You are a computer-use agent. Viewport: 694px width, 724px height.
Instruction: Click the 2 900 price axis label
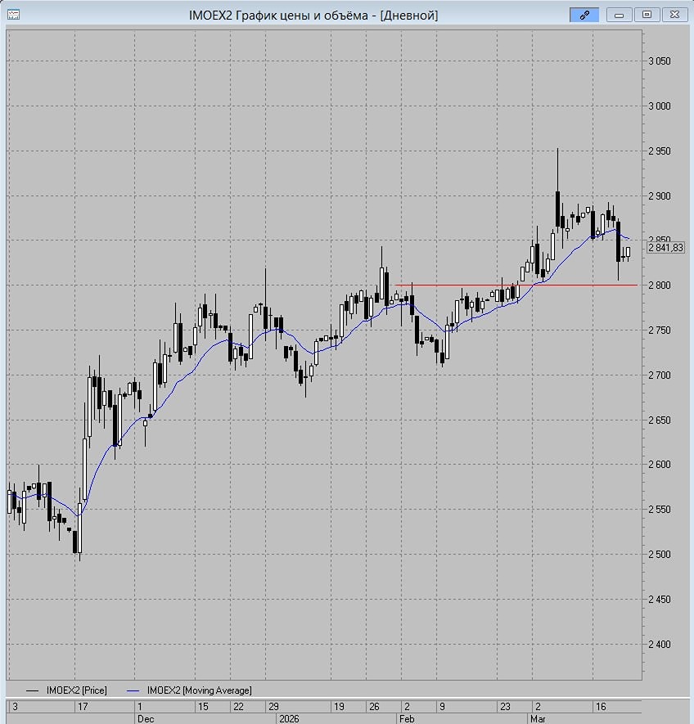pos(660,196)
